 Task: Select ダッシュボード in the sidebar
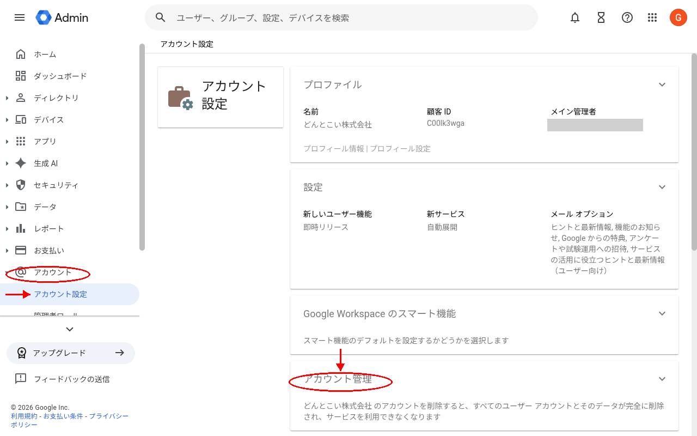[x=60, y=76]
